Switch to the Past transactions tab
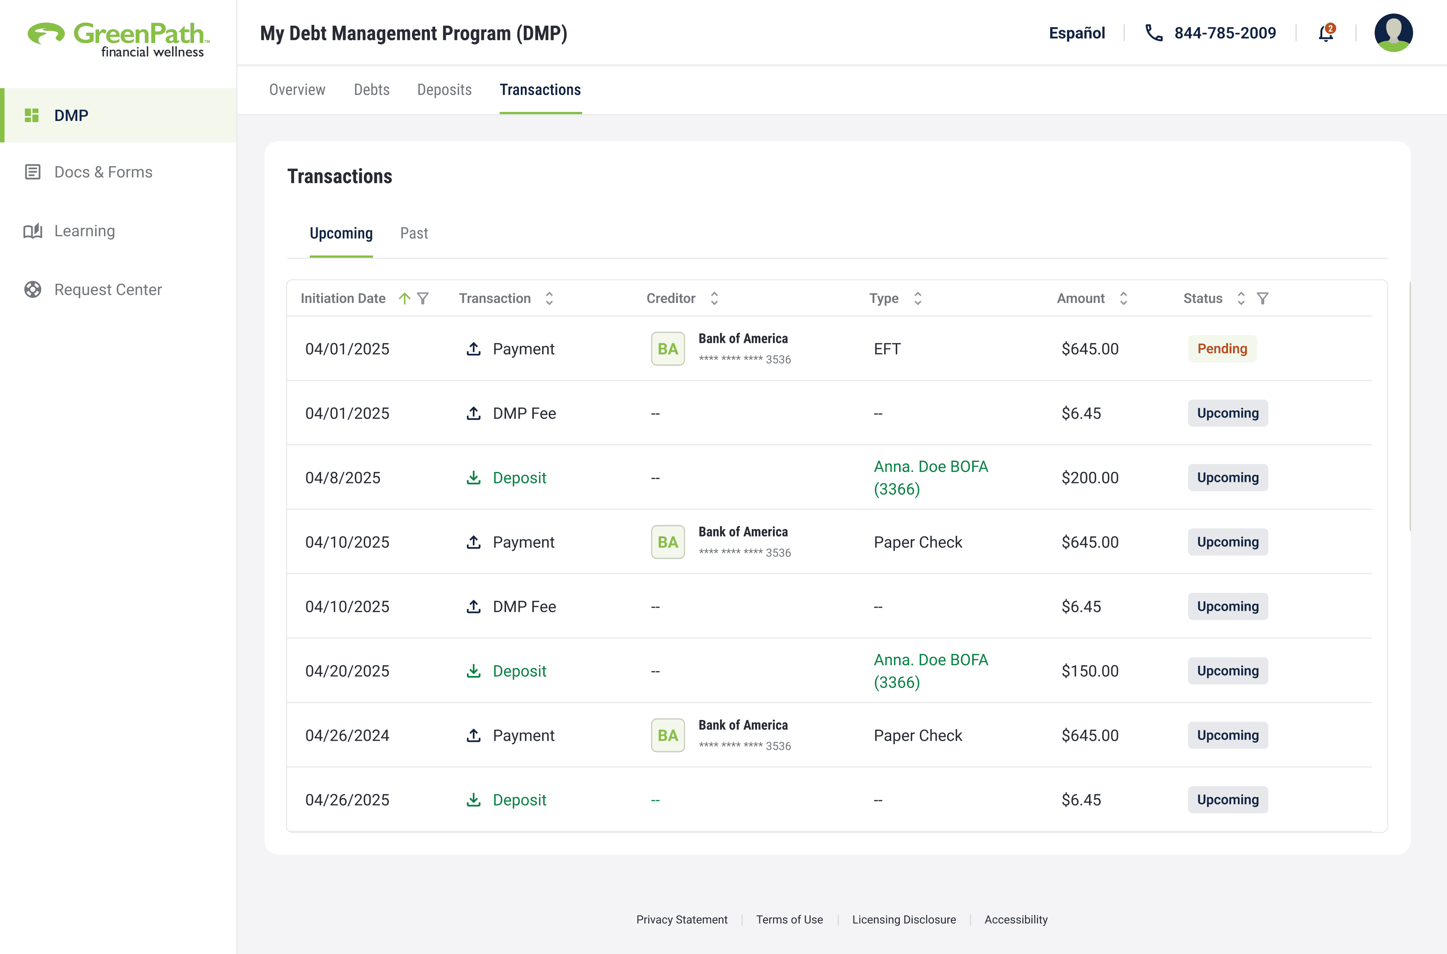The image size is (1447, 954). 414,234
